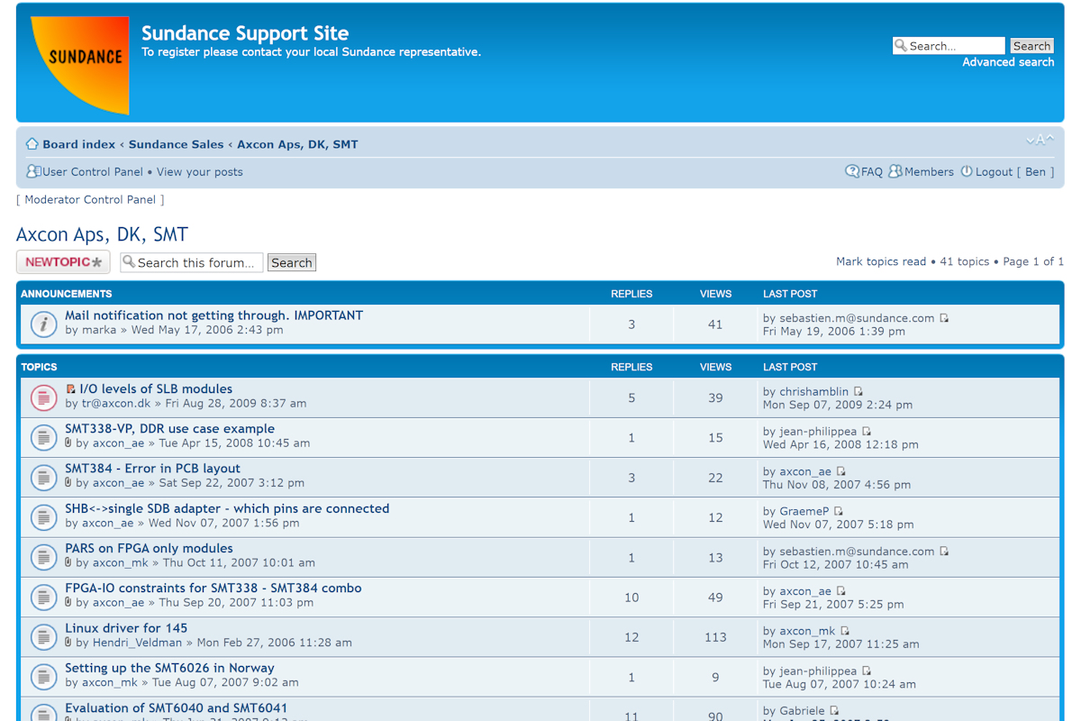1081x721 pixels.
Task: Open PARS on FPGA only modules topic
Action: pyautogui.click(x=149, y=548)
